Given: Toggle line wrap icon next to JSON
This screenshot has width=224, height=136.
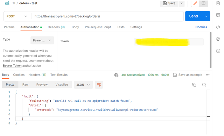Looking at the screenshot, I should (x=99, y=85).
